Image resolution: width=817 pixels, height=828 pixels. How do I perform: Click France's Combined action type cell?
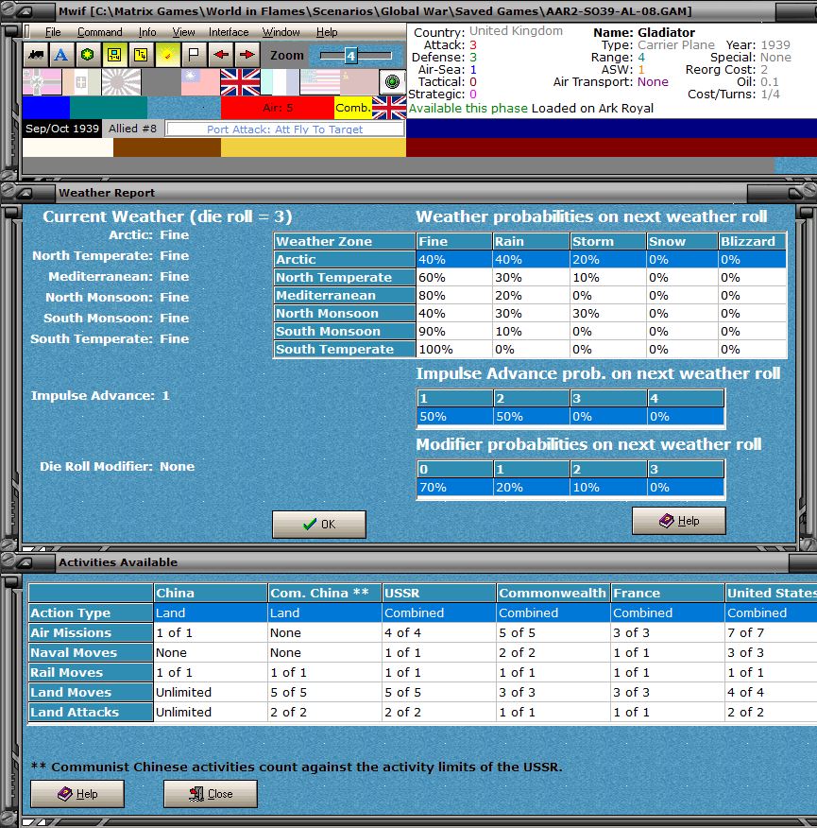[667, 612]
